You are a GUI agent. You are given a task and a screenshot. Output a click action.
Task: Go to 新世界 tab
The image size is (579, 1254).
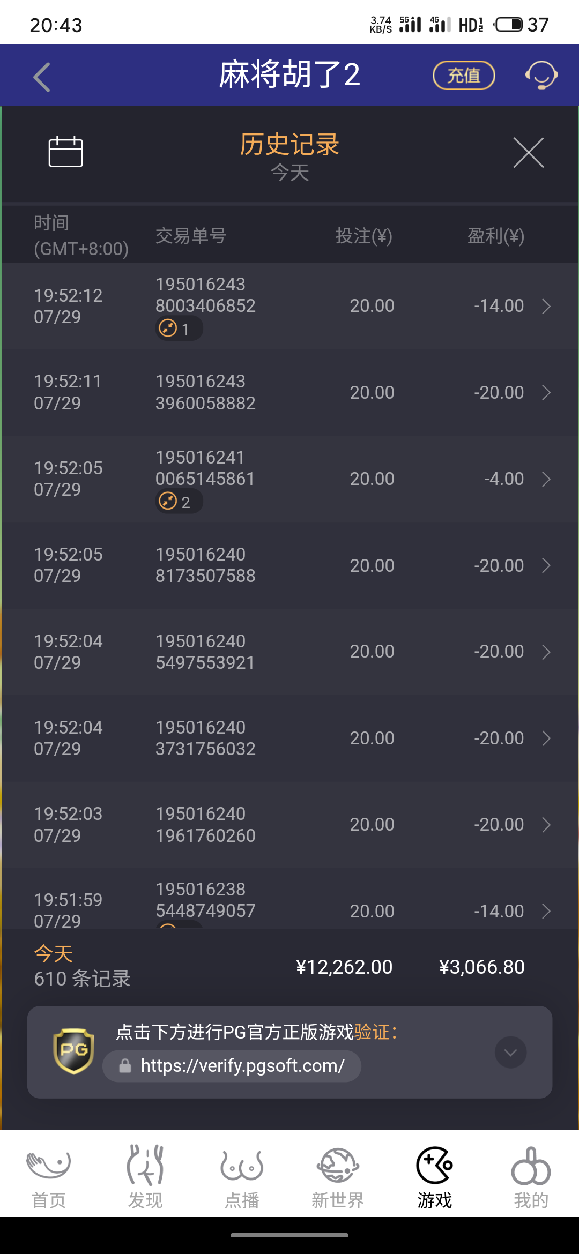(x=338, y=1177)
